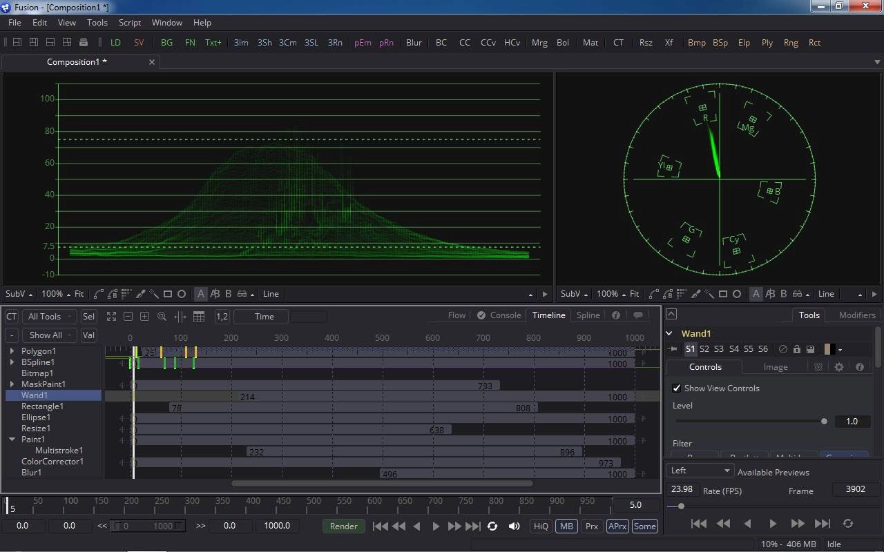Image resolution: width=884 pixels, height=552 pixels.
Task: Switch to the Spline tab
Action: click(588, 315)
